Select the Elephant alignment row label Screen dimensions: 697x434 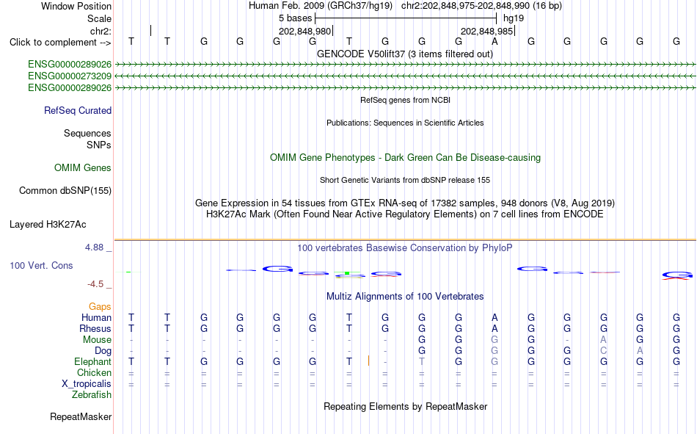click(x=93, y=361)
